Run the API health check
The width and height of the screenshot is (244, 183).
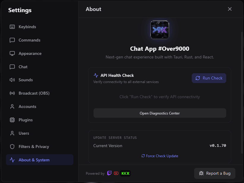point(209,78)
